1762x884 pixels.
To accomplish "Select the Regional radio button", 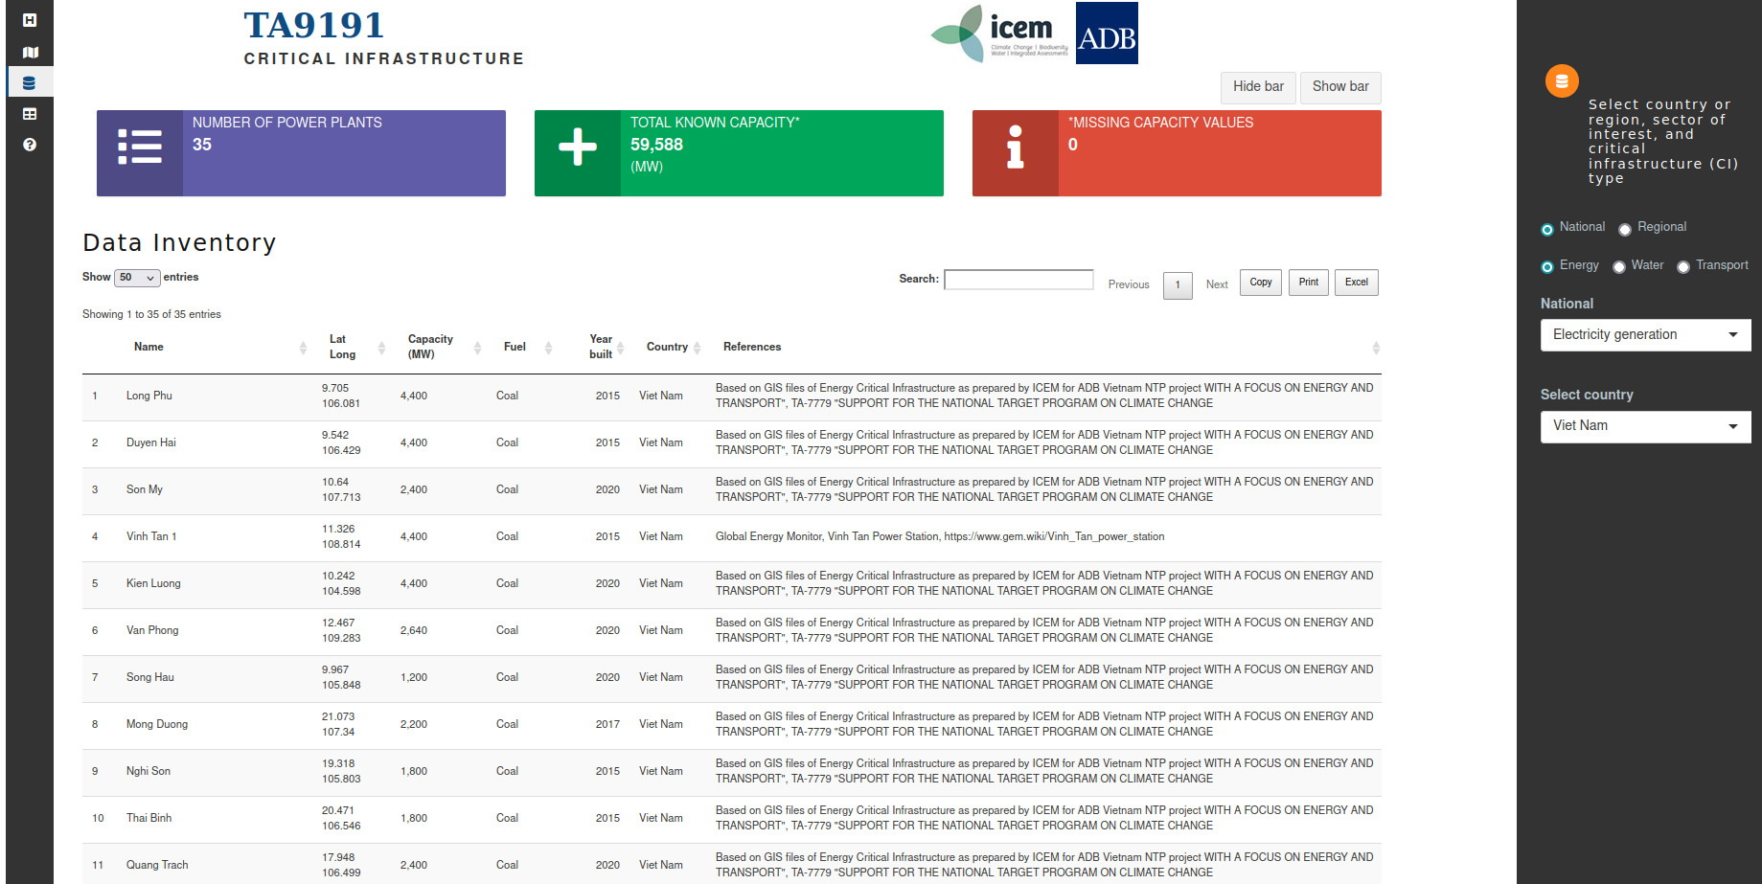I will tap(1624, 230).
